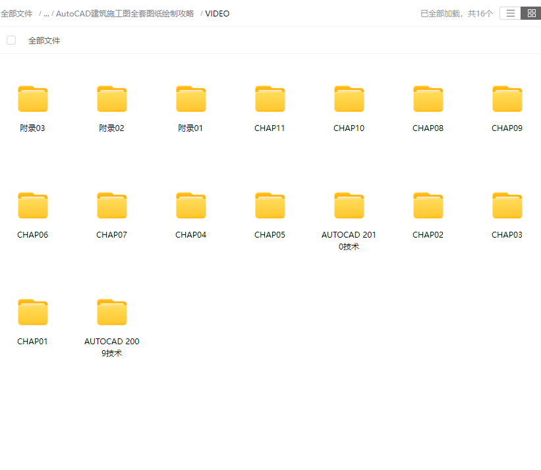Screen dimensions: 541x470
Task: Click the CHAP08 folder name label
Action: pos(428,128)
